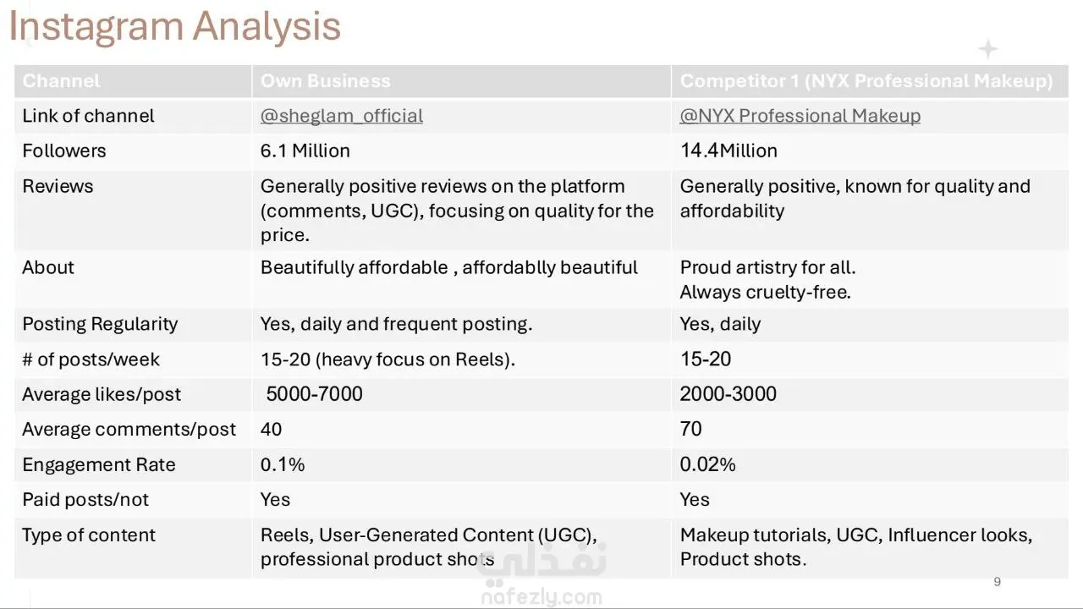
Task: Click the 5000-7000 average likes value
Action: (314, 394)
